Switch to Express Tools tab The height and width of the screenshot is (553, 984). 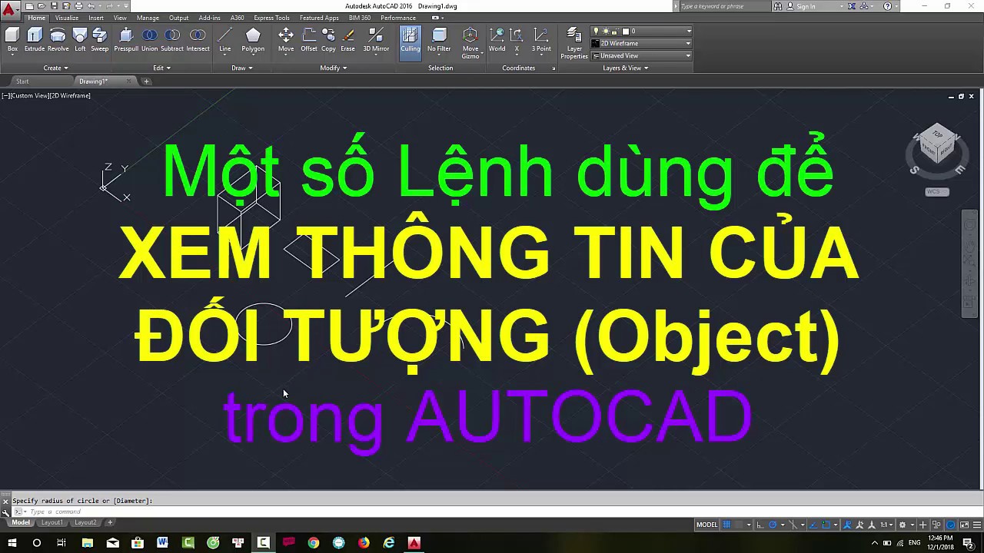coord(271,18)
